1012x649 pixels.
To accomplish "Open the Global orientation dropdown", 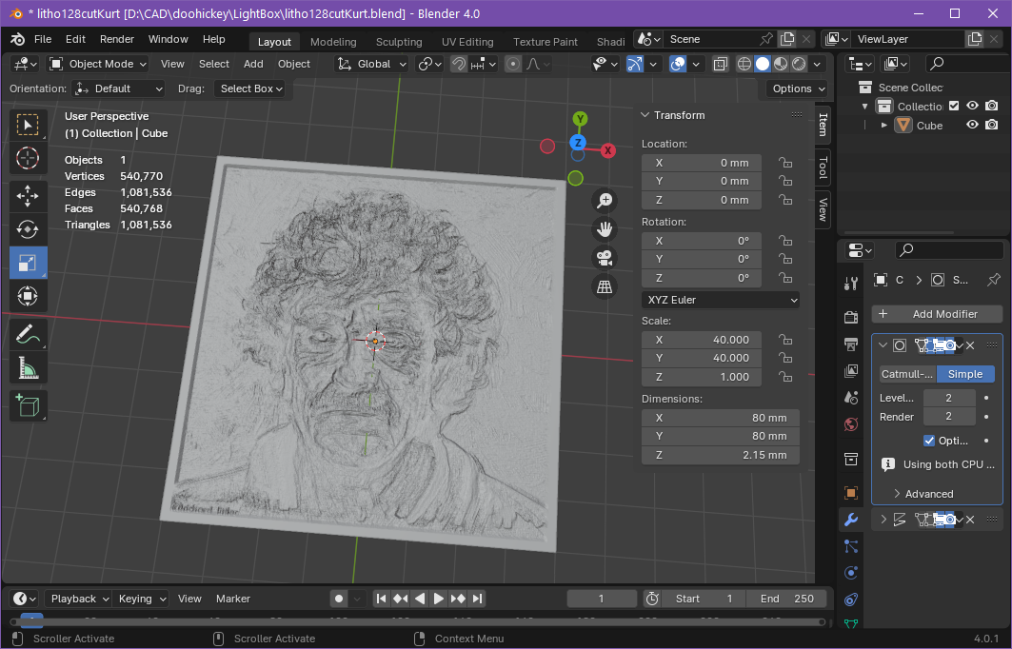I will pyautogui.click(x=371, y=64).
